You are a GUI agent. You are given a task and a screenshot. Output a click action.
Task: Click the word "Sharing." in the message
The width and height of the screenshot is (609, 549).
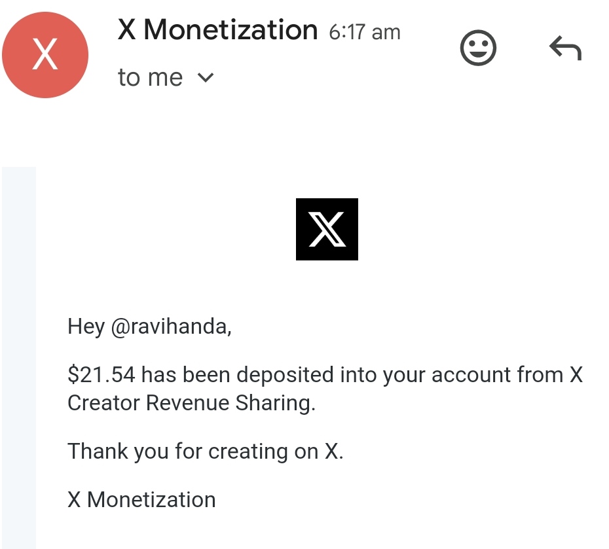point(278,403)
